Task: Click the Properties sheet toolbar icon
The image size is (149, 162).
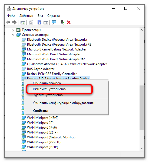Action: point(31,22)
